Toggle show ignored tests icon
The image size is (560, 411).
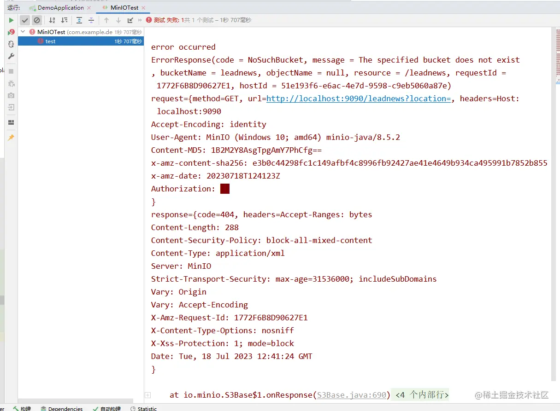point(37,20)
